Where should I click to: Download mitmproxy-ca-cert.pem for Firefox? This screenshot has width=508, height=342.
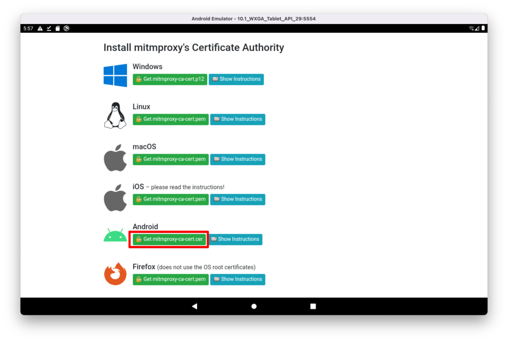point(171,280)
